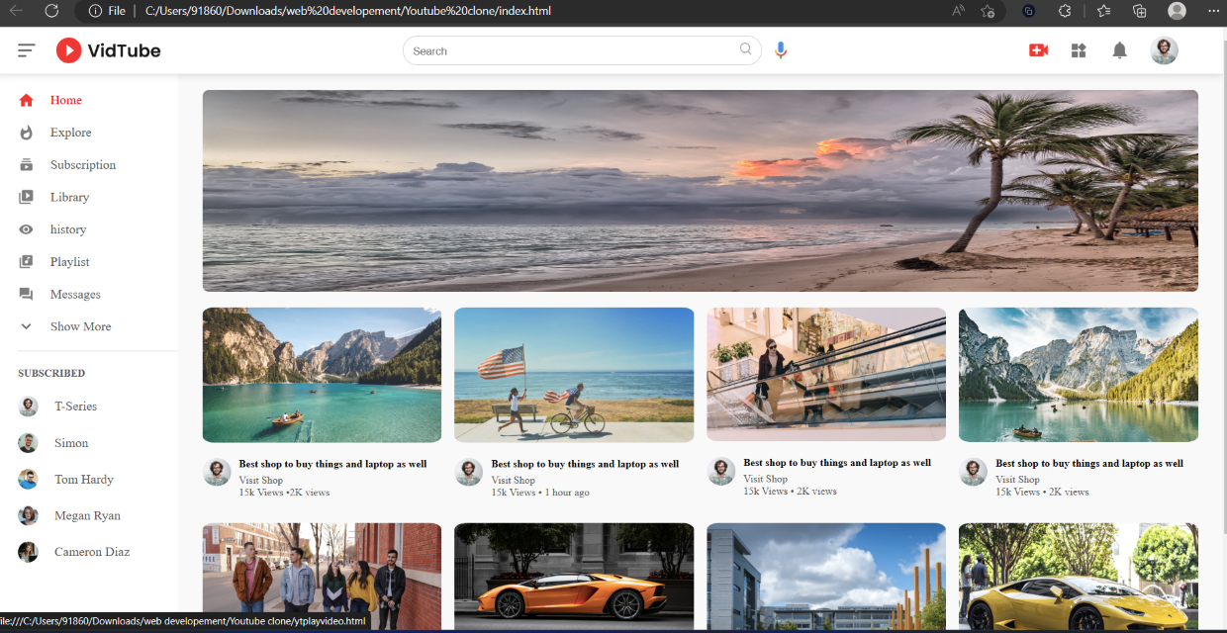The image size is (1227, 633).
Task: Open the orange Lamborghini video thumbnail
Action: tap(574, 576)
